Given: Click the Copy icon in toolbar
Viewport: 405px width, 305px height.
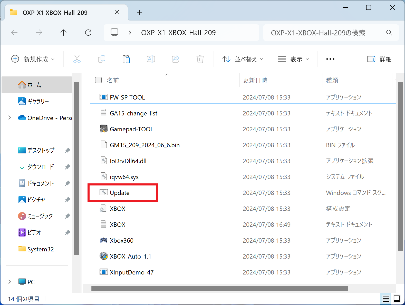Looking at the screenshot, I should tap(102, 59).
